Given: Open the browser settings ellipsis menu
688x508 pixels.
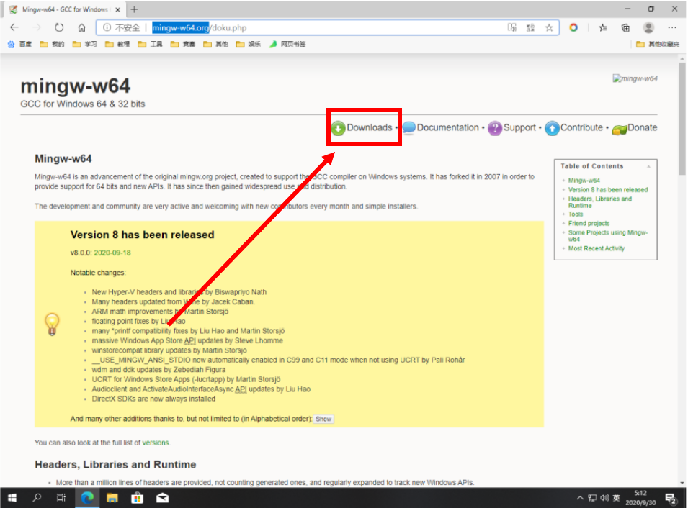Looking at the screenshot, I should coord(671,27).
